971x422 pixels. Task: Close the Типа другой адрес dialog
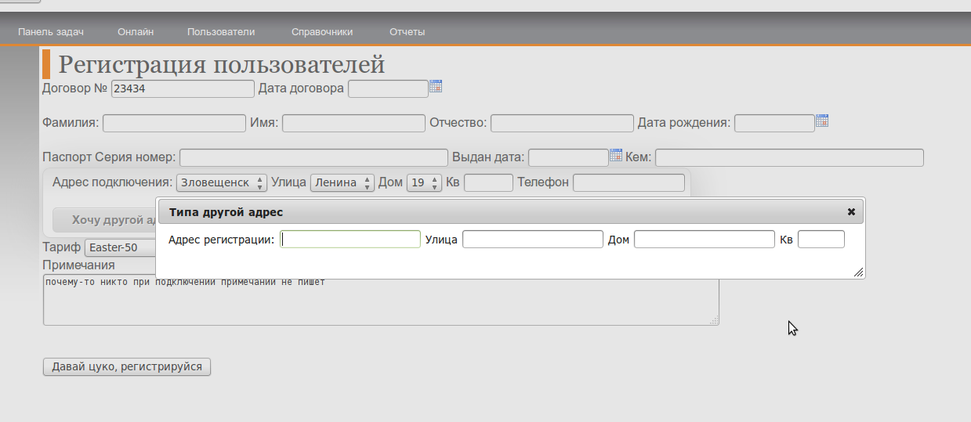(x=851, y=211)
